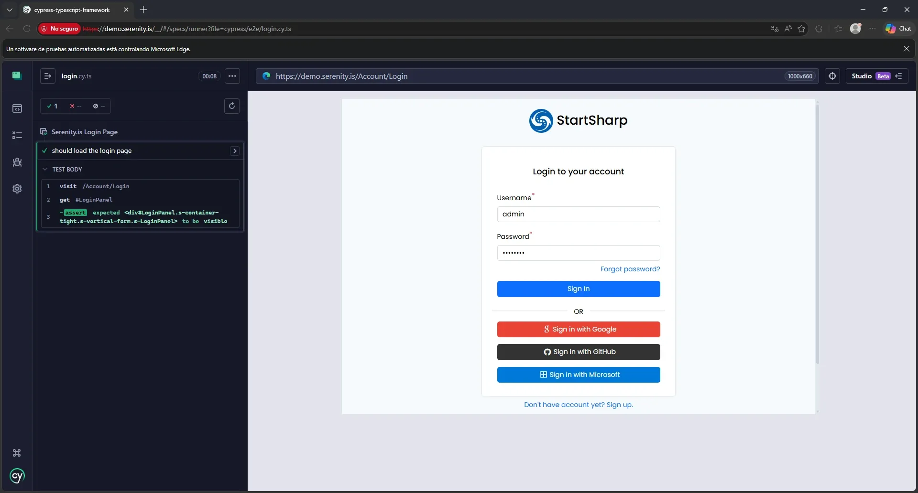Click Sign in with GitHub
Screen dimensions: 918x493
[579, 352]
